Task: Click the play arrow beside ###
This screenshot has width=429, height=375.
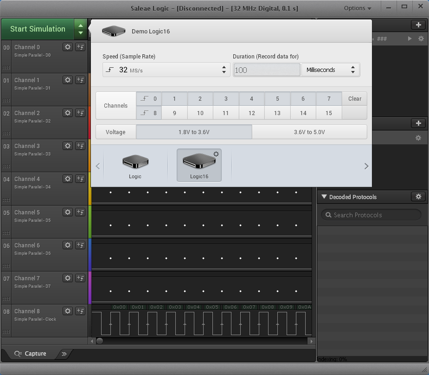Action: click(410, 39)
